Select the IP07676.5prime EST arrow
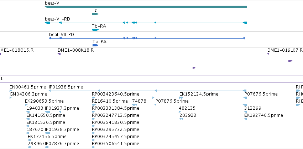This screenshot has width=303, height=149. pos(245,98)
